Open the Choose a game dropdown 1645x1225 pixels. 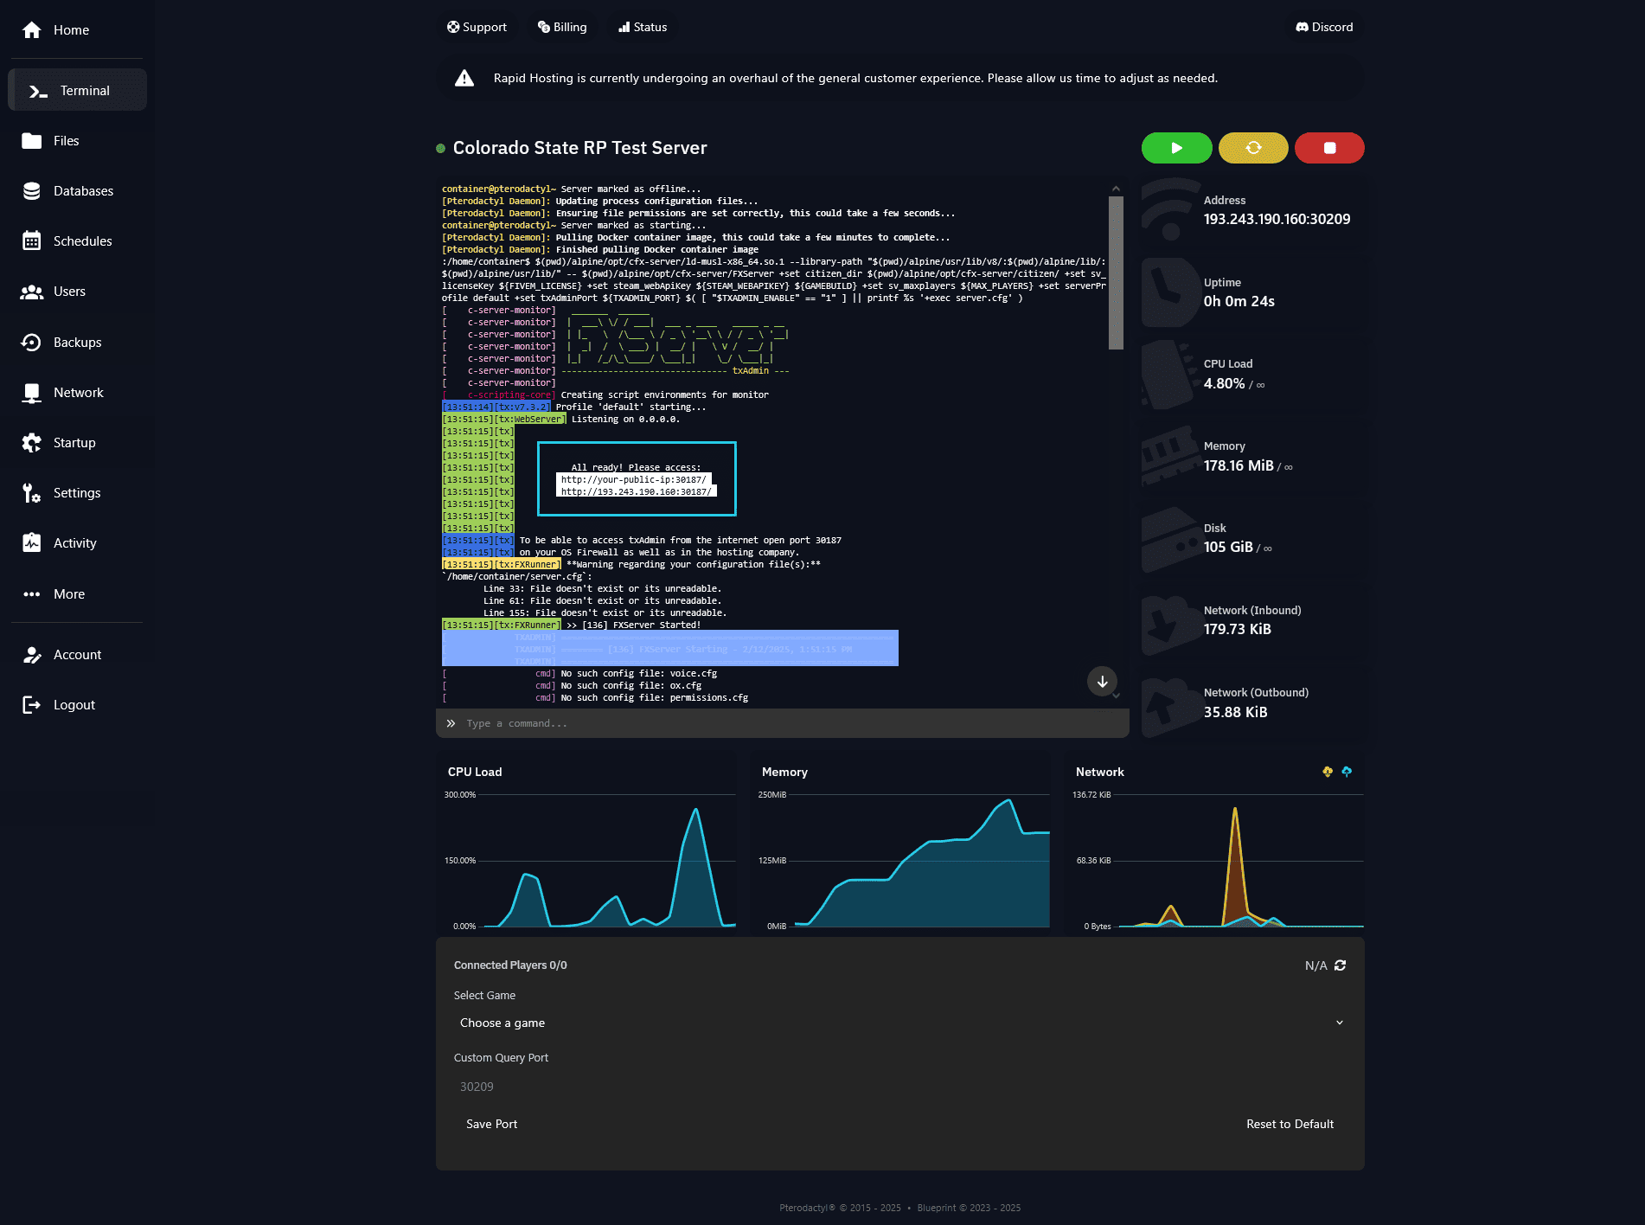(x=900, y=1023)
